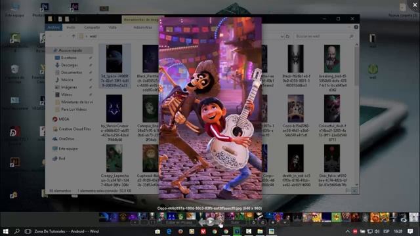Select the Coco-b15a0760 image file
The height and width of the screenshot is (236, 420).
pyautogui.click(x=296, y=116)
